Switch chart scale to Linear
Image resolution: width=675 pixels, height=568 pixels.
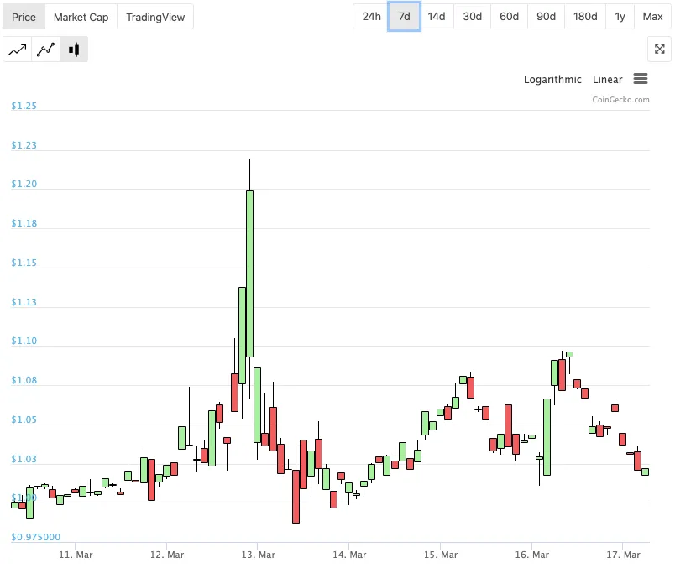click(607, 80)
